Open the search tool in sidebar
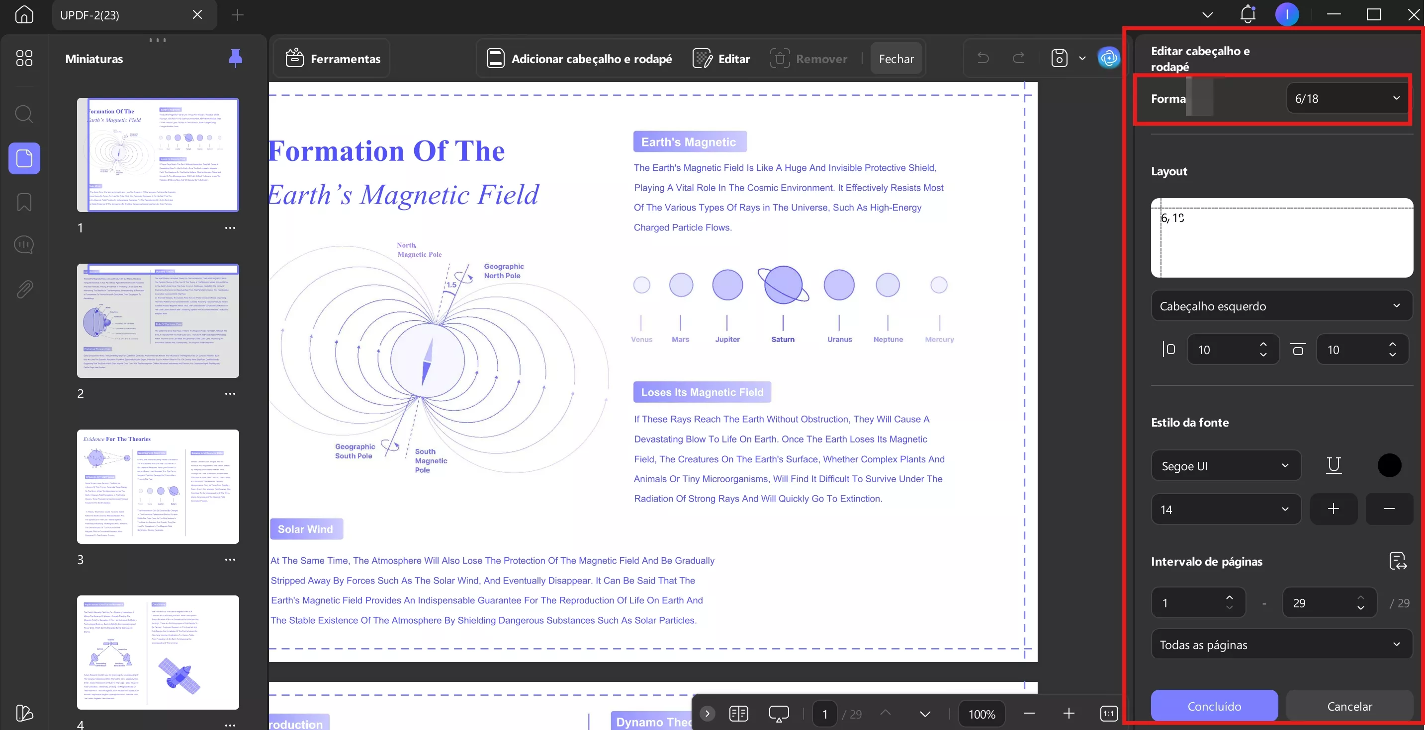The height and width of the screenshot is (730, 1425). 24,114
